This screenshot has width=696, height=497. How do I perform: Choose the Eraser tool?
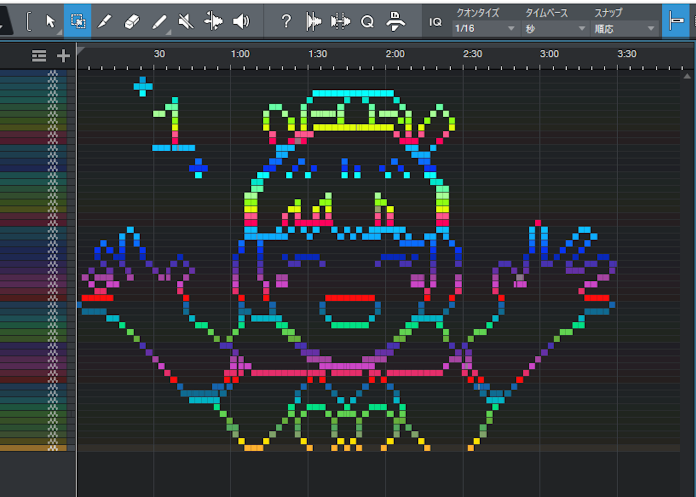click(x=132, y=21)
